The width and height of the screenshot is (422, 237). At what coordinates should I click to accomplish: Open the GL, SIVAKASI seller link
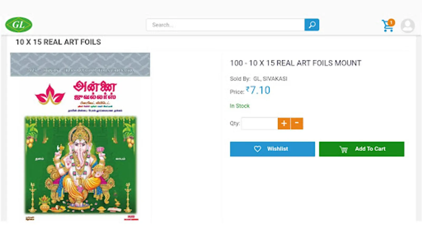click(270, 79)
